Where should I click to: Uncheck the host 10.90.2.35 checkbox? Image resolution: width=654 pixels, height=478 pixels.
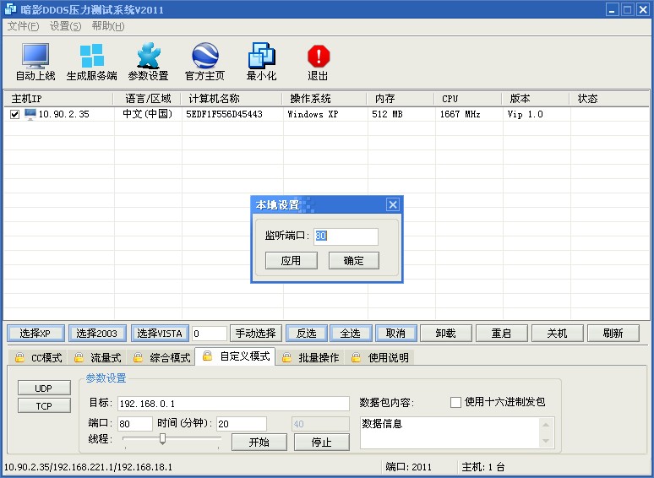(14, 114)
